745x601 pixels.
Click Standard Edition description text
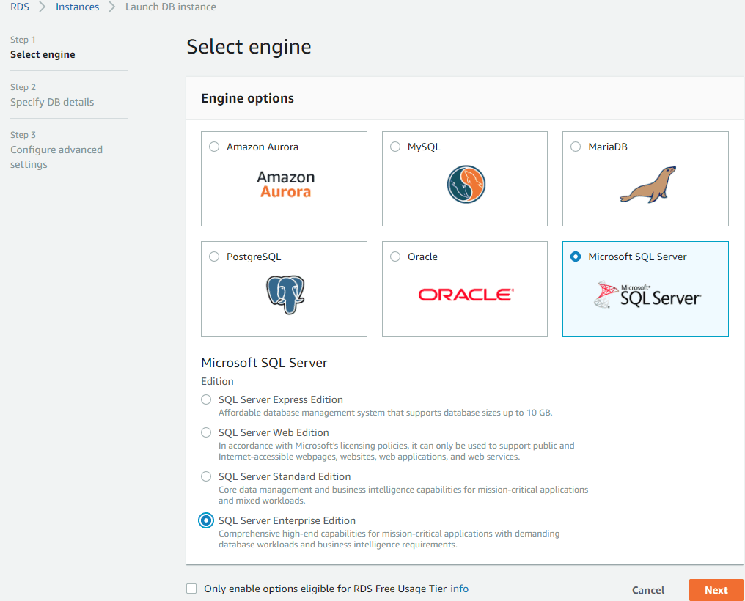(403, 495)
